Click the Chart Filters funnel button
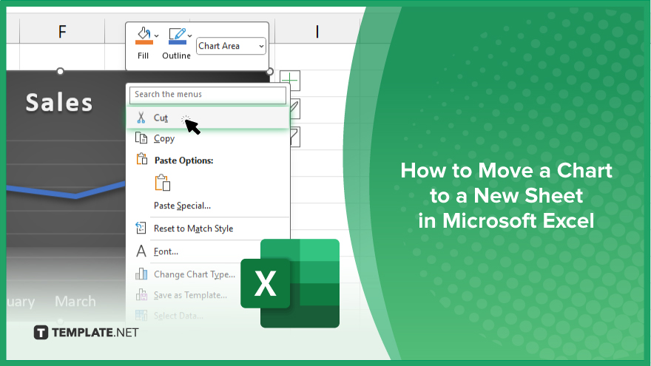This screenshot has width=651, height=366. tap(294, 138)
